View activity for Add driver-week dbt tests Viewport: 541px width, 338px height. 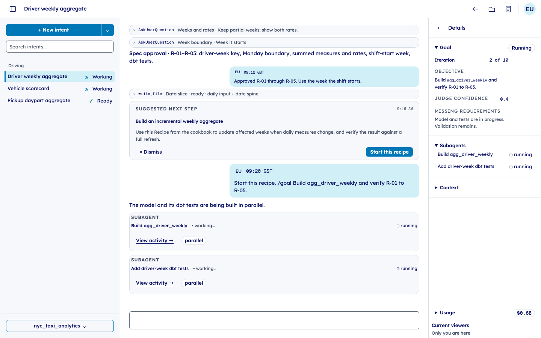155,283
